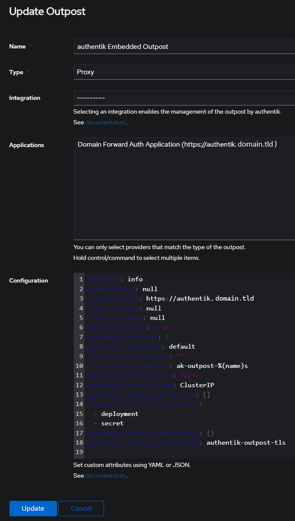Open the Integration dropdown

pyautogui.click(x=184, y=98)
